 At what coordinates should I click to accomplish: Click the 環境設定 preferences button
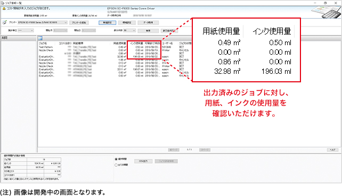coord(127,23)
